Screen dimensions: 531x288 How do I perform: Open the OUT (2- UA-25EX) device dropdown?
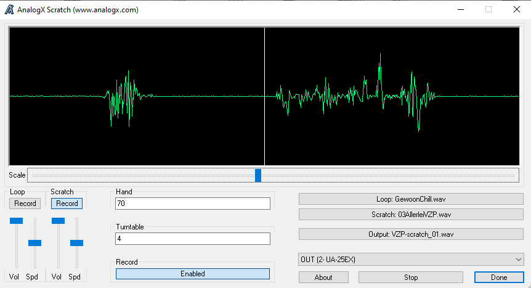point(411,260)
